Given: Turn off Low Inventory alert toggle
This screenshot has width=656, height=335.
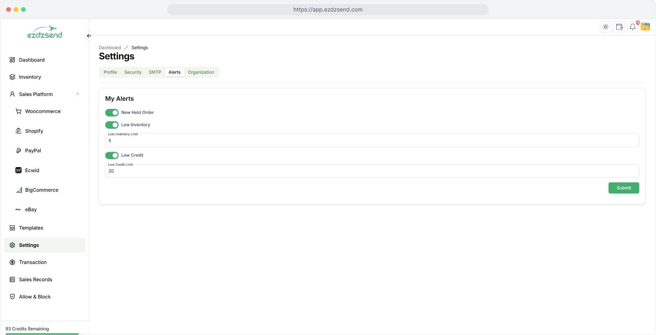Looking at the screenshot, I should click(x=112, y=125).
